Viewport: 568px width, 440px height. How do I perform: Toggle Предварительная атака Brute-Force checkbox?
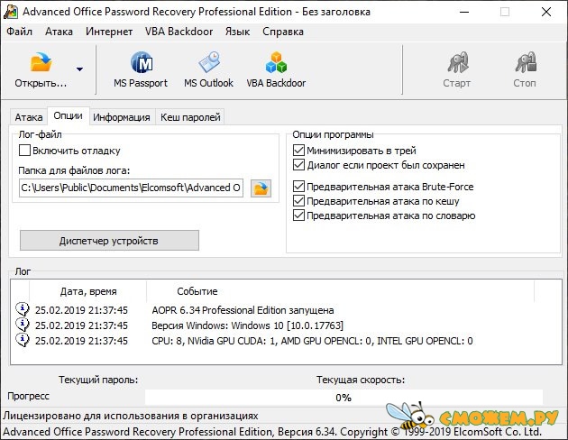298,187
